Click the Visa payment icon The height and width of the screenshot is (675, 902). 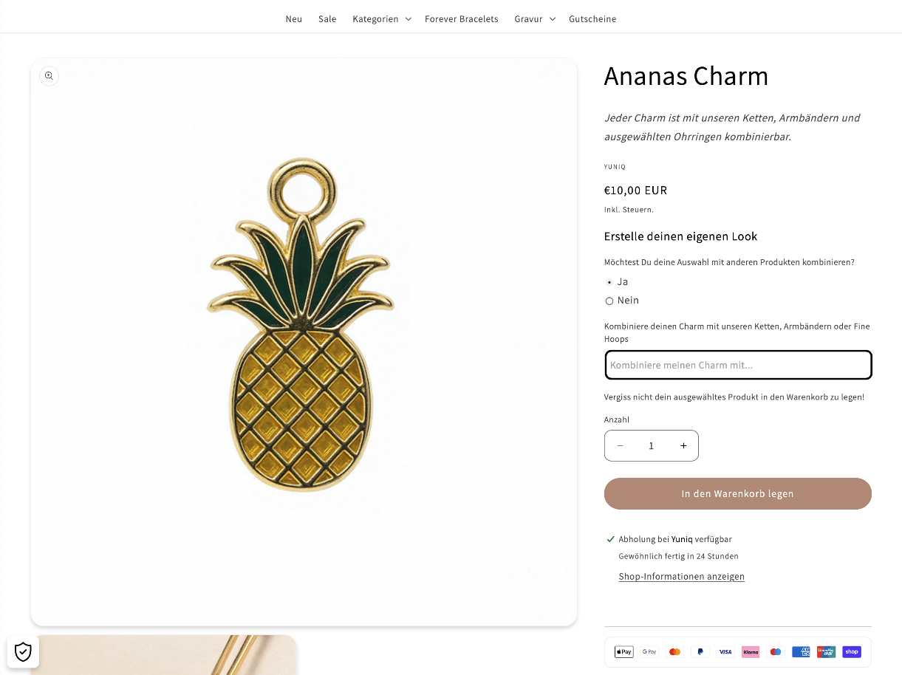click(x=725, y=652)
